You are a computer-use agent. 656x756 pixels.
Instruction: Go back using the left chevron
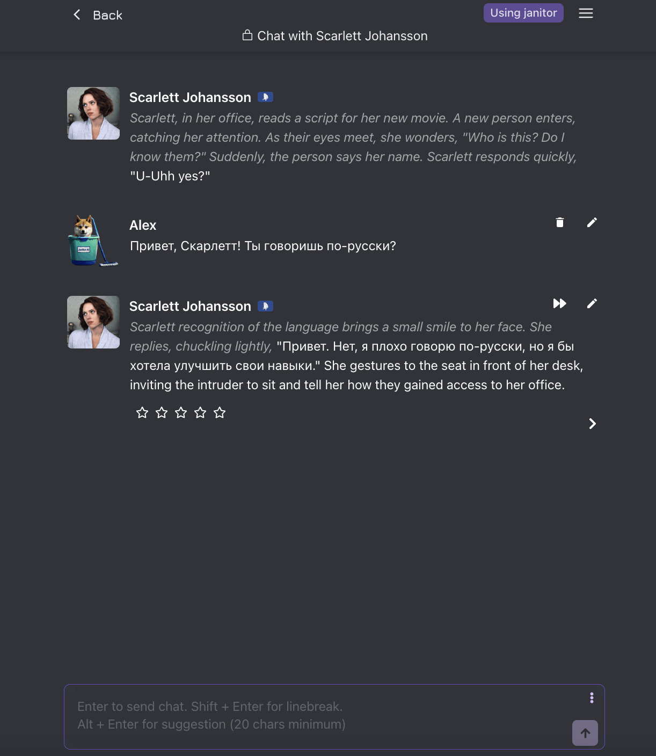[77, 14]
